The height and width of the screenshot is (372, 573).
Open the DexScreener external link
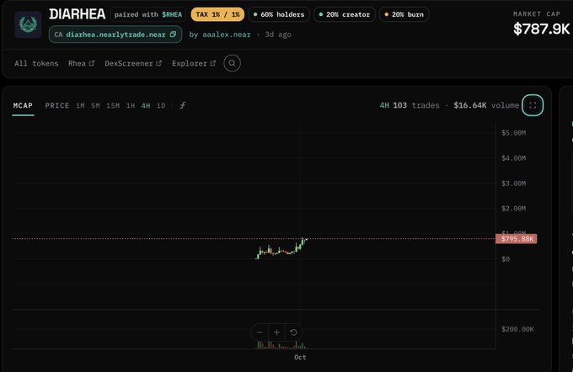[x=133, y=63]
